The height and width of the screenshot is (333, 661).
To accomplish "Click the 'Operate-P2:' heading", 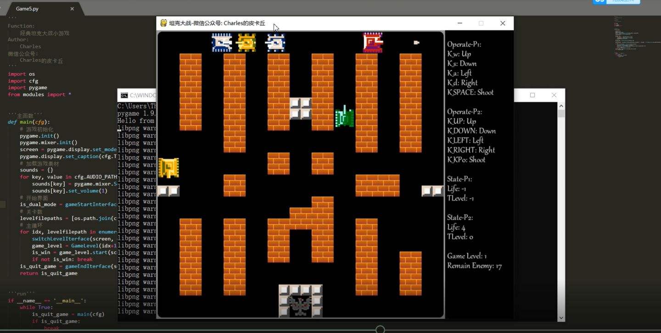I will [465, 112].
